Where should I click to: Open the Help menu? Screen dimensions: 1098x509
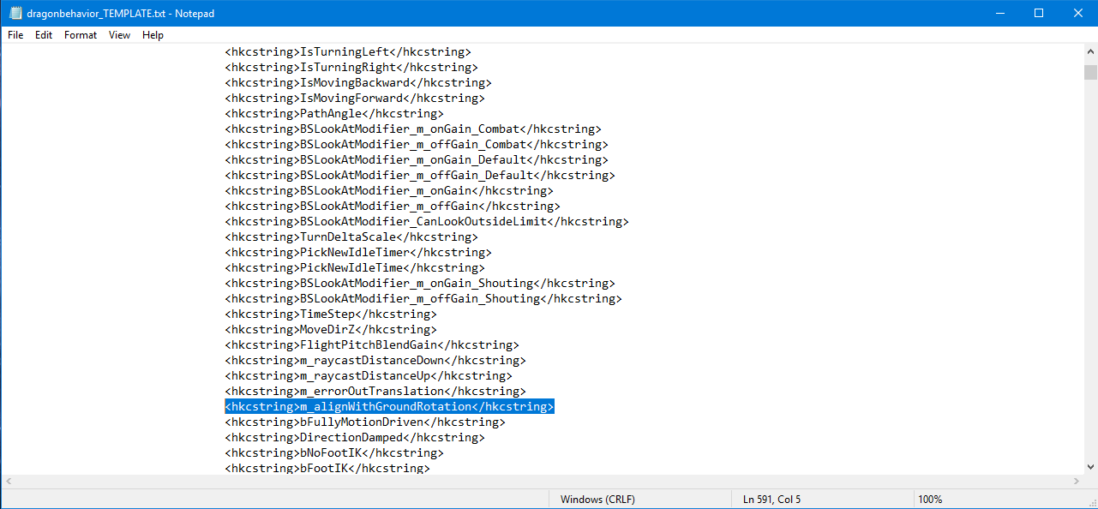tap(153, 35)
